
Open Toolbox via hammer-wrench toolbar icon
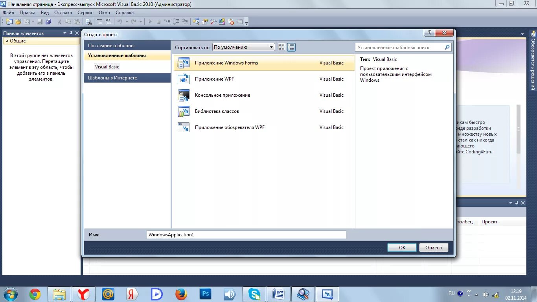213,22
